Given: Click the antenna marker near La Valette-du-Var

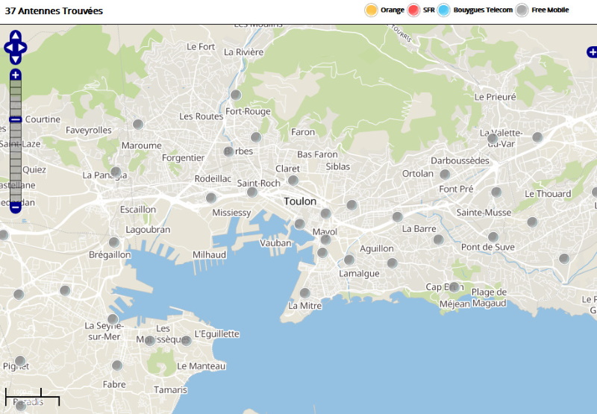Looking at the screenshot, I should (493, 138).
